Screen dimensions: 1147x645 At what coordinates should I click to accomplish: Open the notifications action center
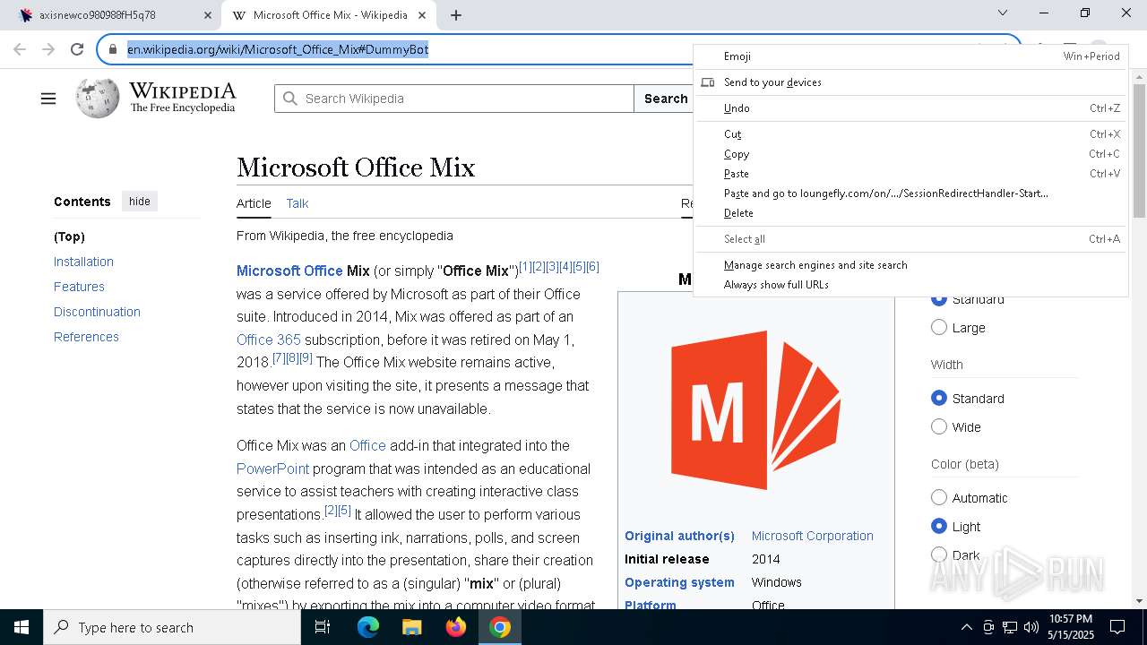click(1117, 627)
